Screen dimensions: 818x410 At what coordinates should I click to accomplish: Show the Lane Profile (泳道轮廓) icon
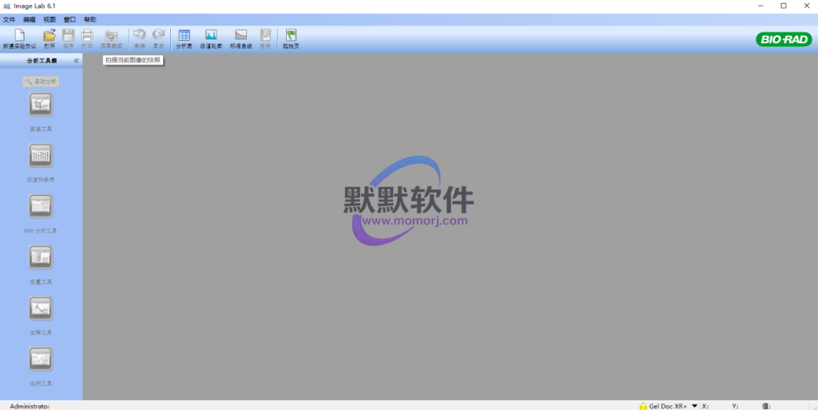pyautogui.click(x=211, y=37)
